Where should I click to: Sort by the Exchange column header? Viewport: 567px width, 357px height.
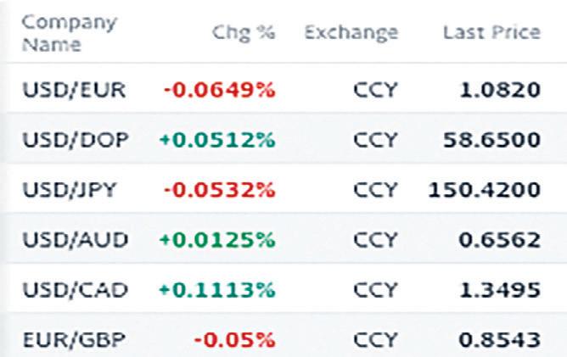(x=351, y=33)
